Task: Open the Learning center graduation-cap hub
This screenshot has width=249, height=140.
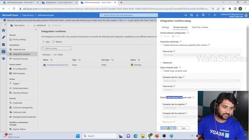Action: point(4,58)
